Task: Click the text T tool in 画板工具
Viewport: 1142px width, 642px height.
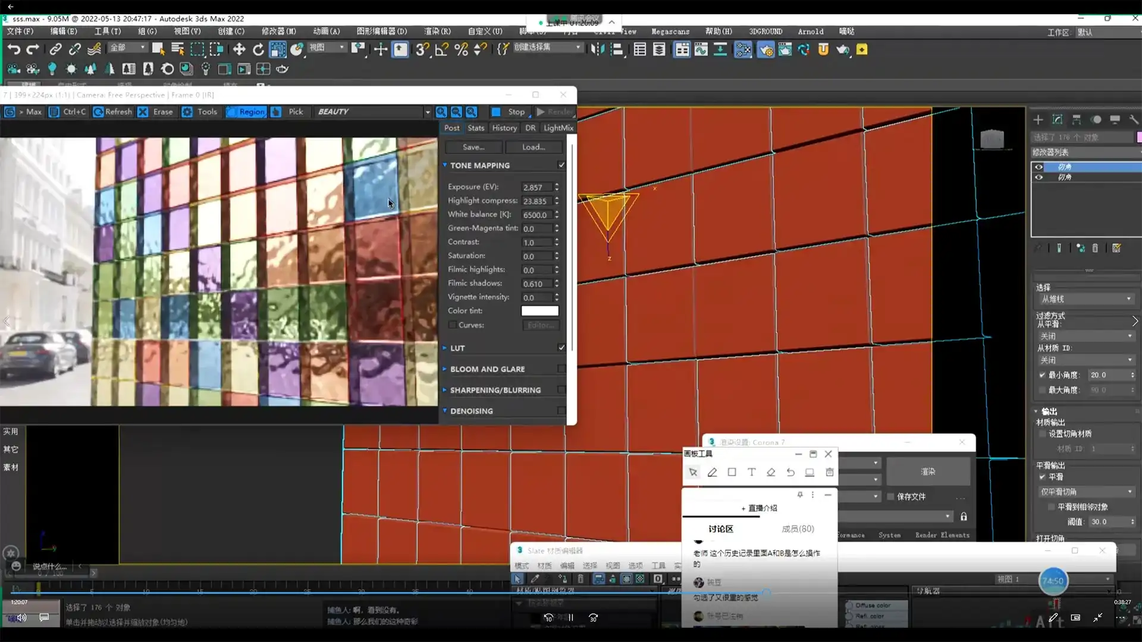Action: [x=751, y=473]
